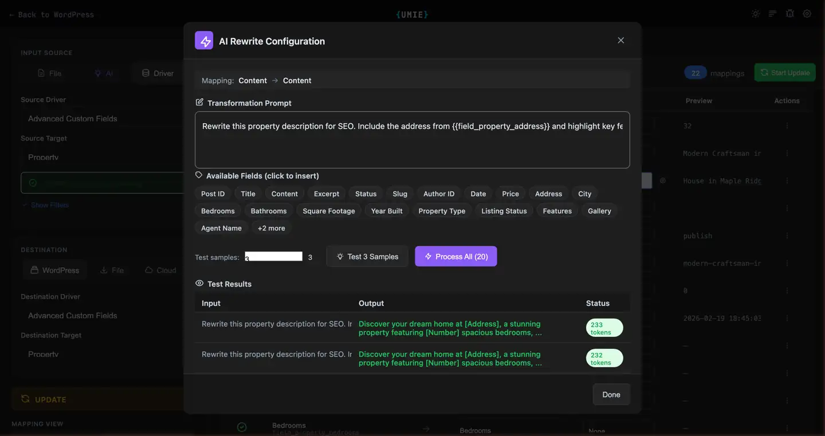Screen dimensions: 825x436
Task: Switch to Cloud tab under Destination
Action: [x=160, y=270]
